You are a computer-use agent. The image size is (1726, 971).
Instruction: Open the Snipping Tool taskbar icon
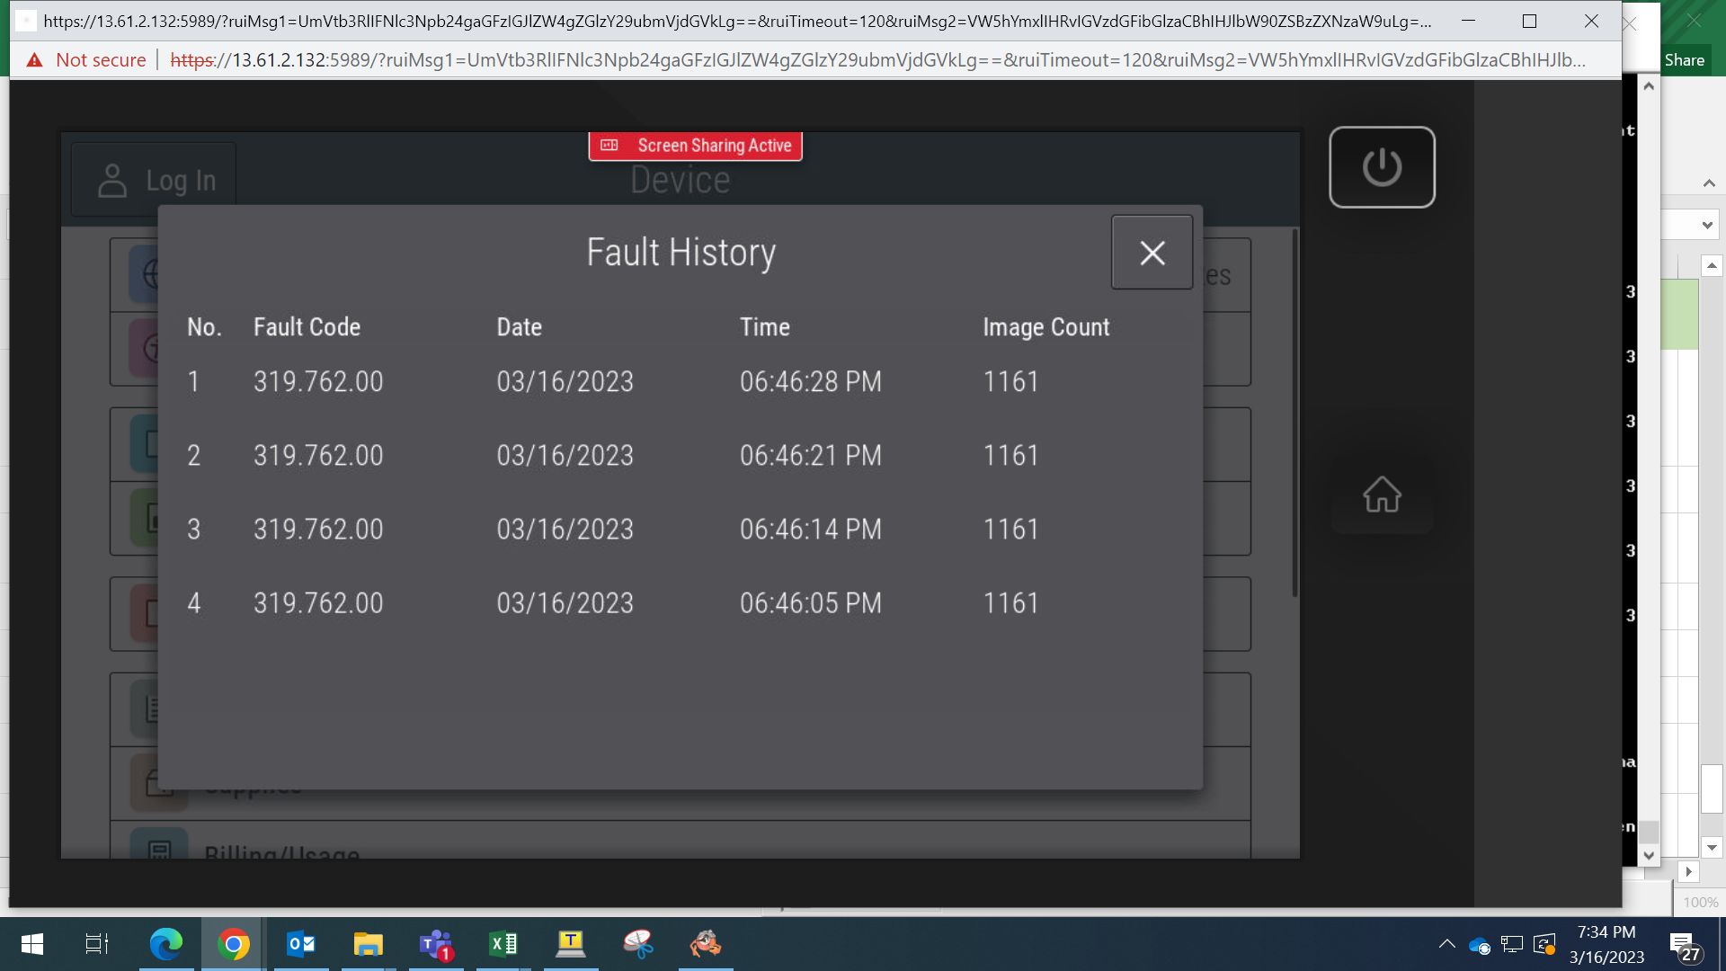point(638,944)
